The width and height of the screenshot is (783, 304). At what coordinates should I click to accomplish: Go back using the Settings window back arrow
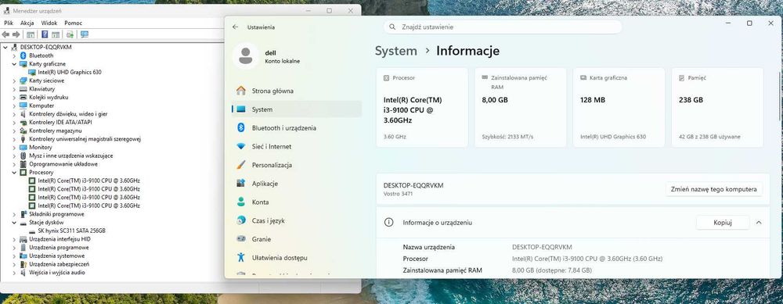(235, 27)
